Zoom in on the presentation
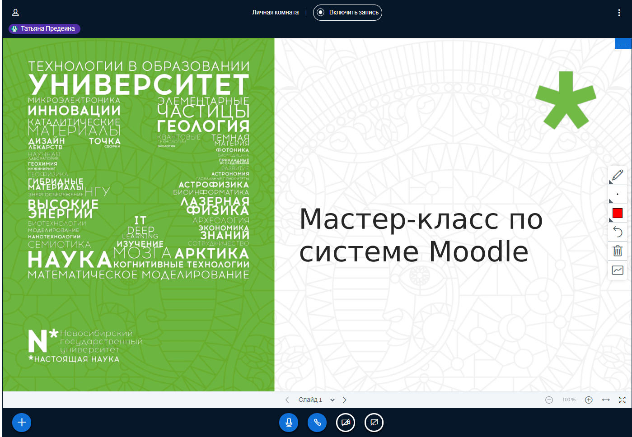The height and width of the screenshot is (437, 632). 589,400
